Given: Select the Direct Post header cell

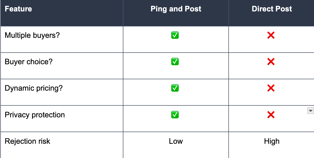Looking at the screenshot, I should tap(271, 13).
